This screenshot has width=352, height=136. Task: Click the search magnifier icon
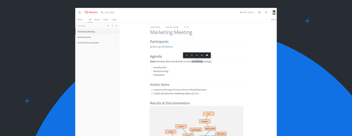tap(102, 12)
